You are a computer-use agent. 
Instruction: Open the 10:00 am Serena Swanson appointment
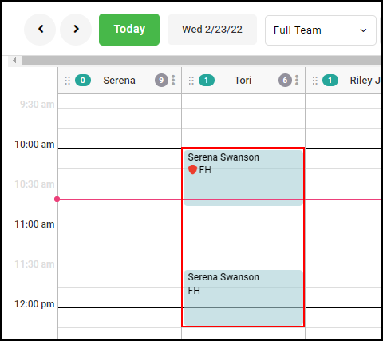[243, 178]
